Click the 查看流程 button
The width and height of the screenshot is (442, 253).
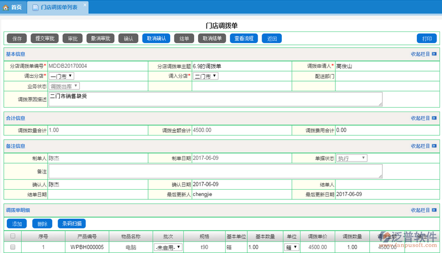[x=244, y=38]
